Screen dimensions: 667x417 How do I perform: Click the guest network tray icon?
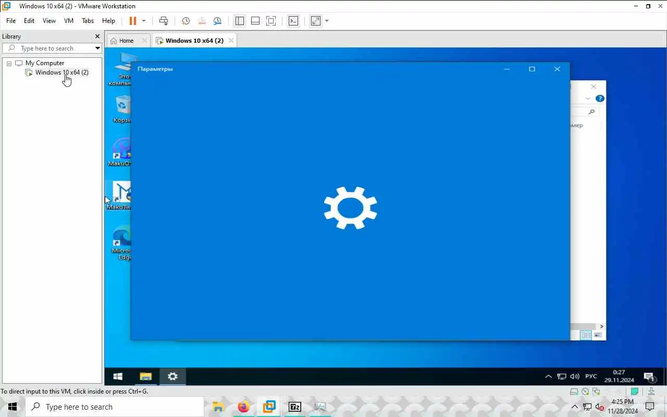561,376
